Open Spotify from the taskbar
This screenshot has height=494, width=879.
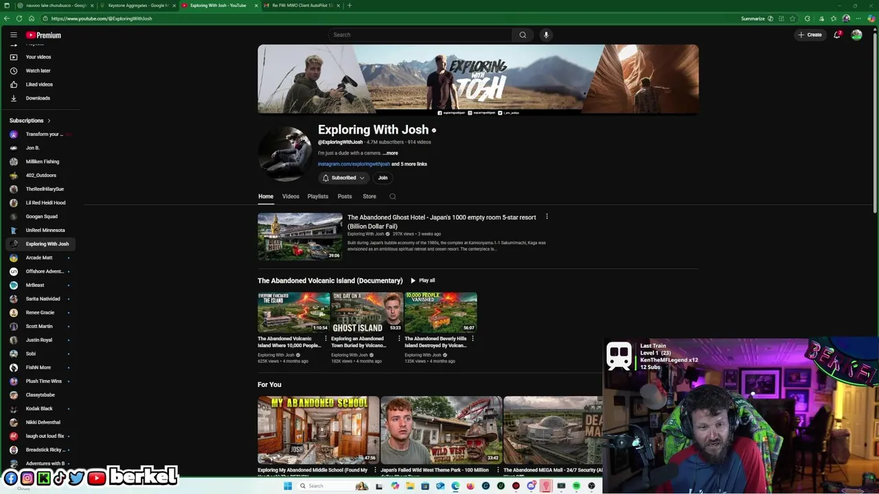[576, 486]
